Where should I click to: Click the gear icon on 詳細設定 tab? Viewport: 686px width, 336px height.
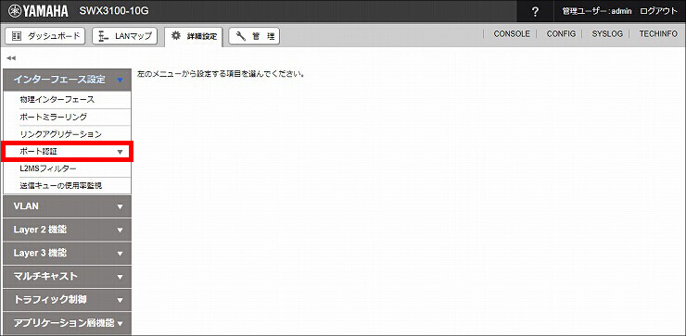(x=176, y=36)
